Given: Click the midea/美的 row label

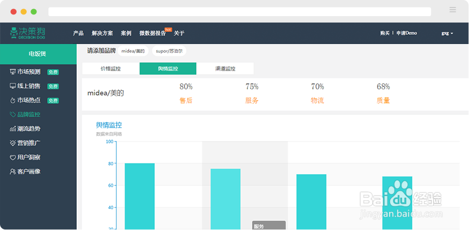Looking at the screenshot, I should [106, 93].
